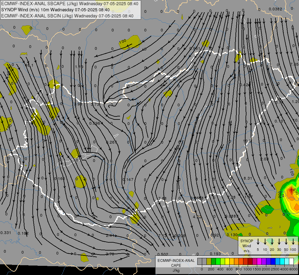Click the map value '0.160'

tap(60, 179)
